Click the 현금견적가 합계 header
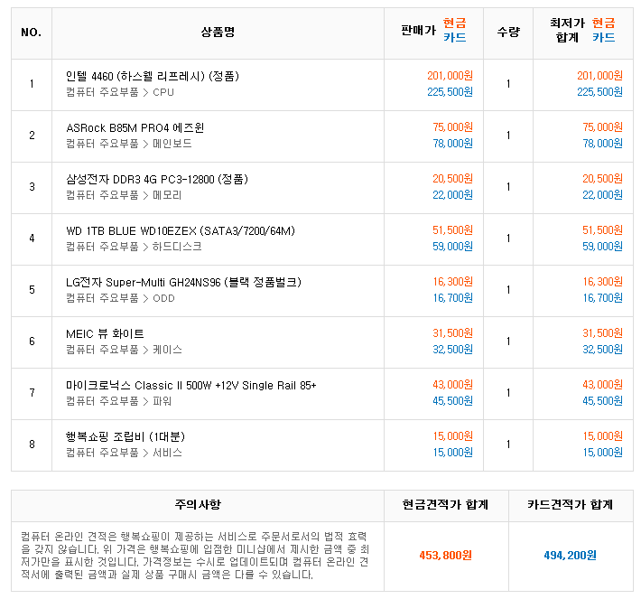 (446, 505)
